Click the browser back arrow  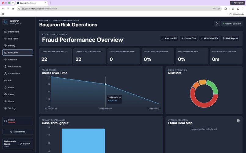pyautogui.click(x=3, y=9)
